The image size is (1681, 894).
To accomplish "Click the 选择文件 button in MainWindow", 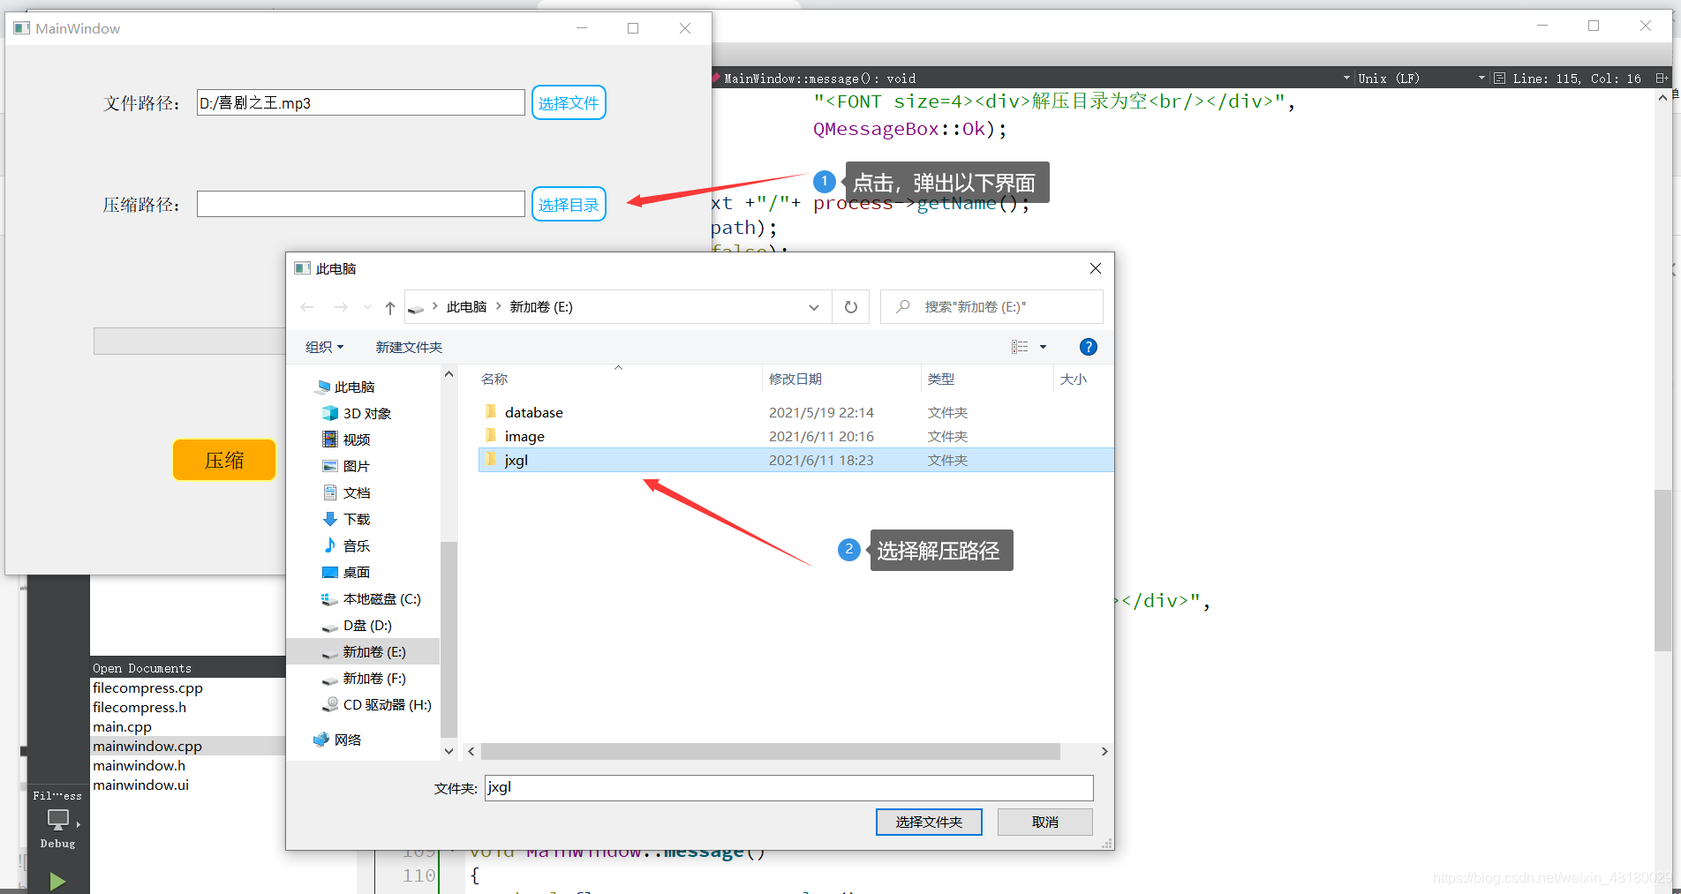I will click(x=569, y=103).
